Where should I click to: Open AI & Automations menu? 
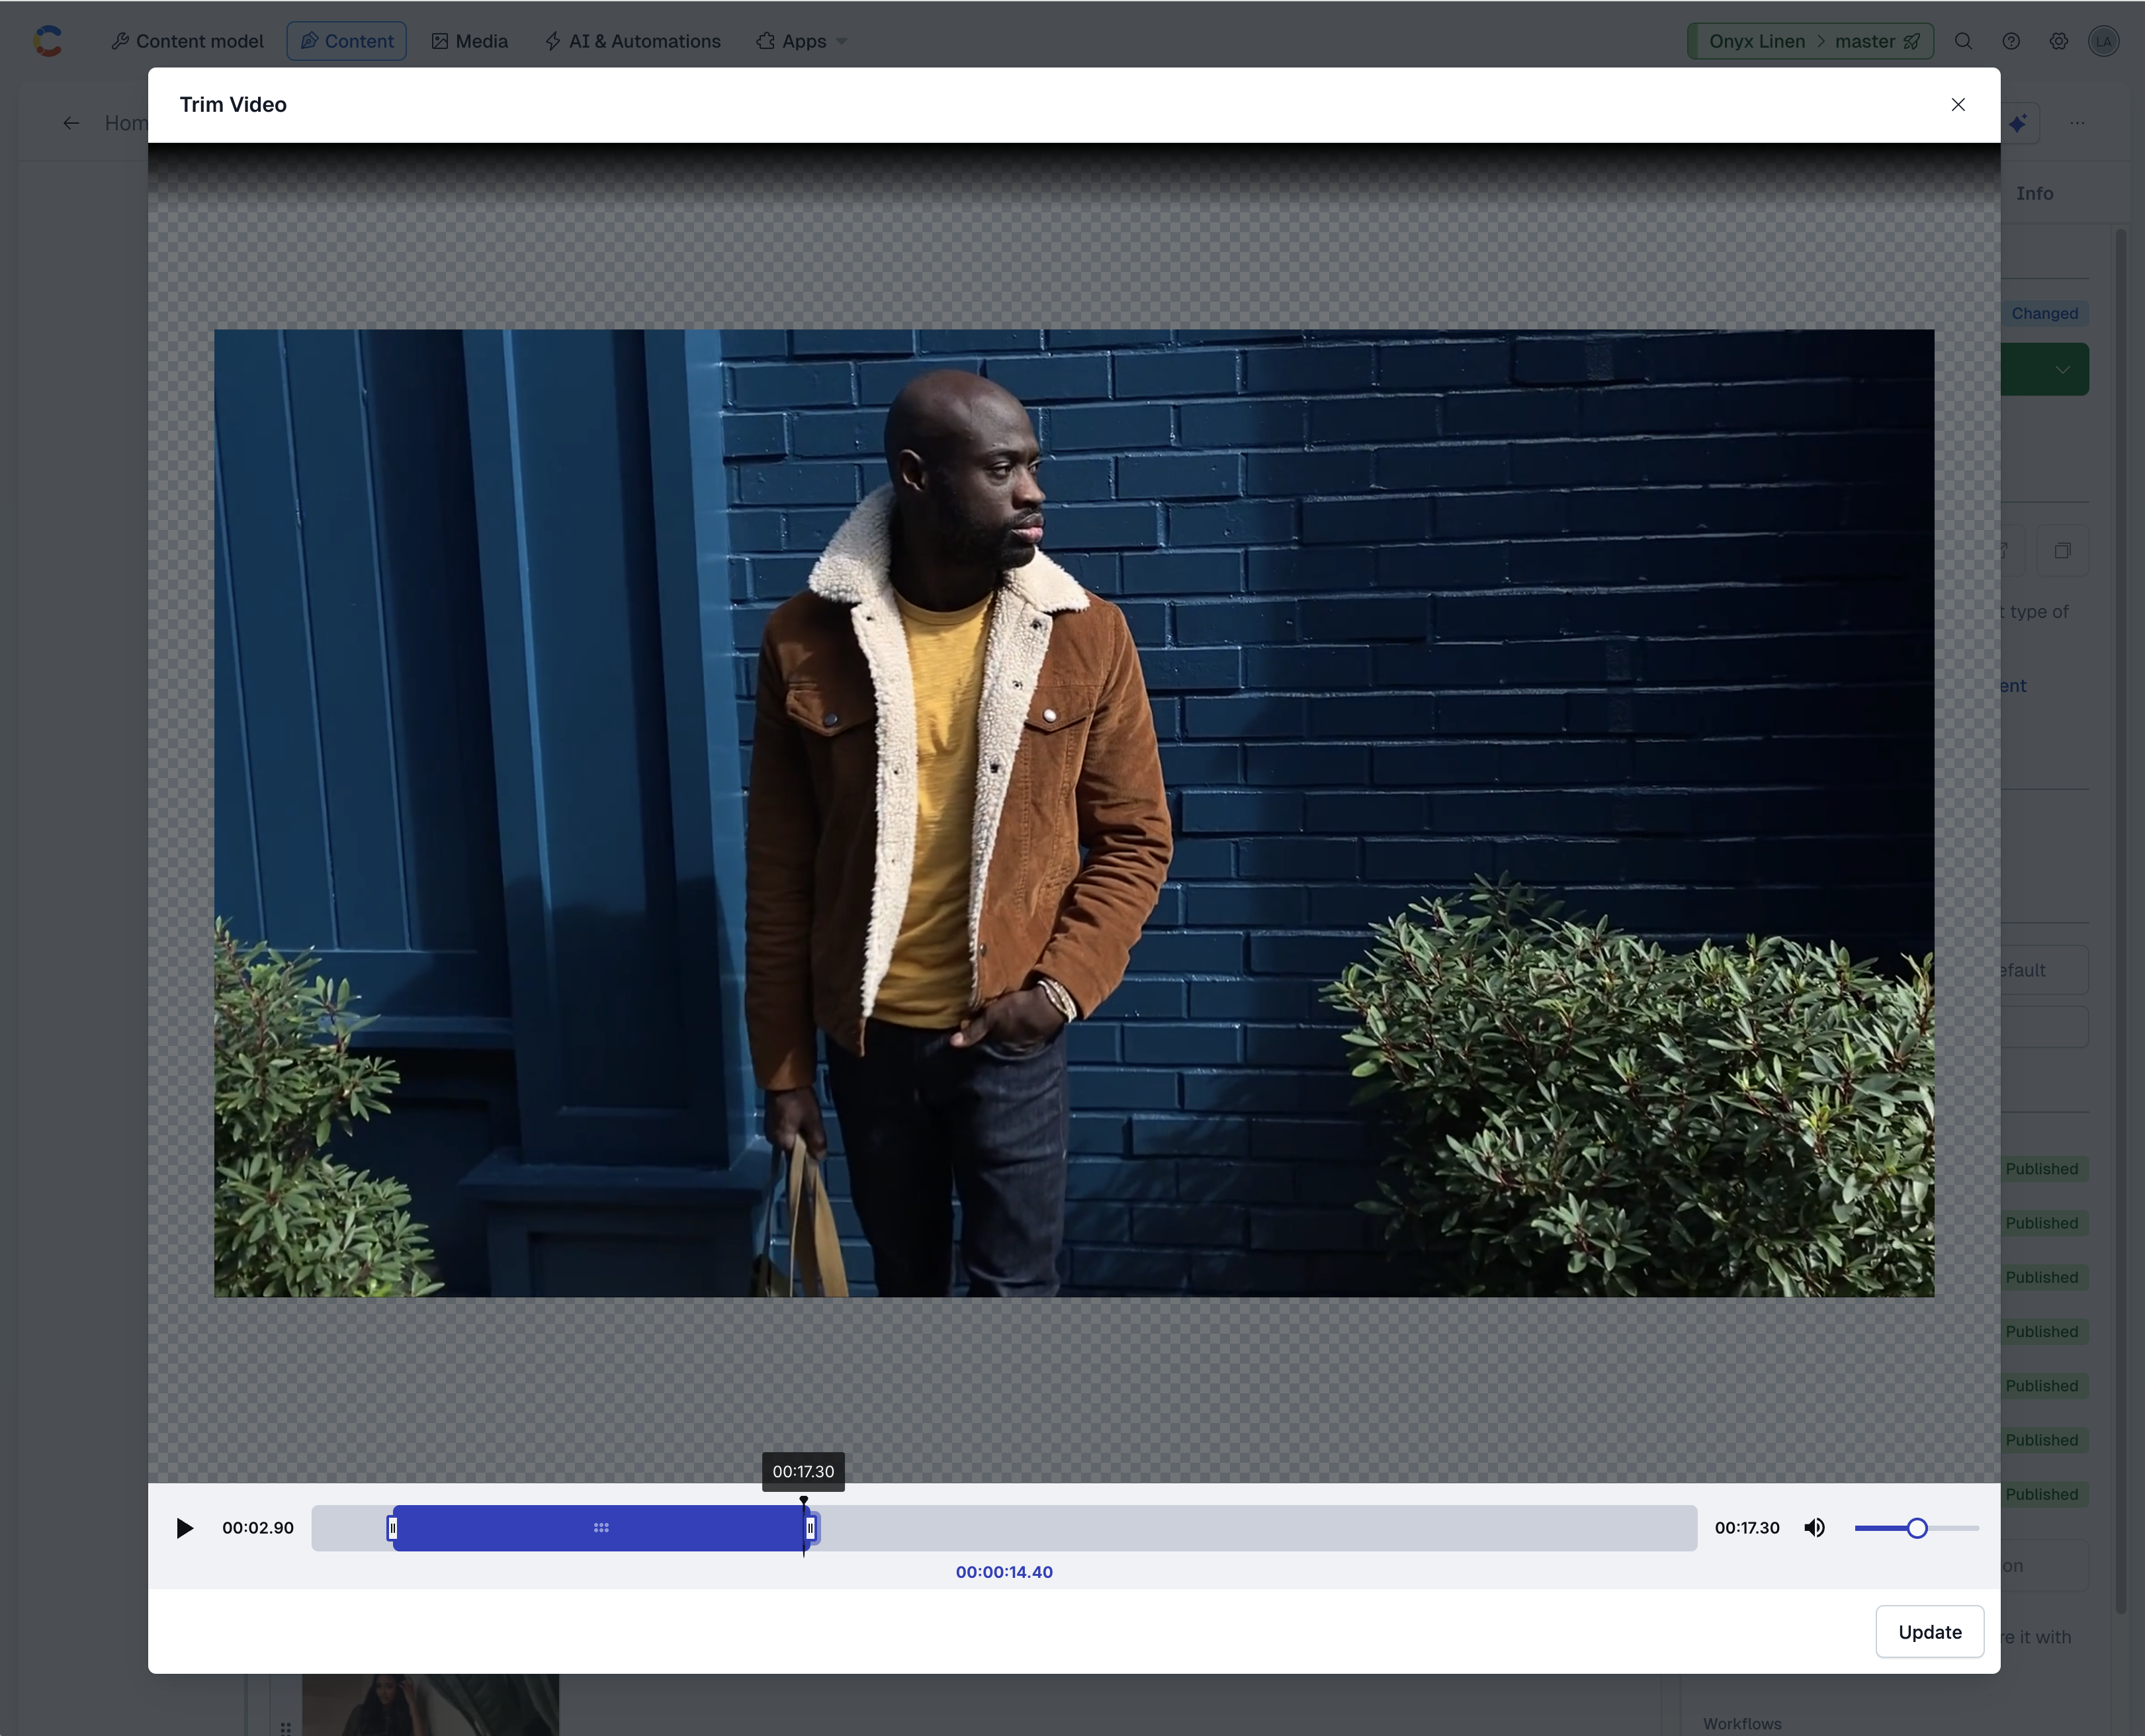(x=632, y=41)
